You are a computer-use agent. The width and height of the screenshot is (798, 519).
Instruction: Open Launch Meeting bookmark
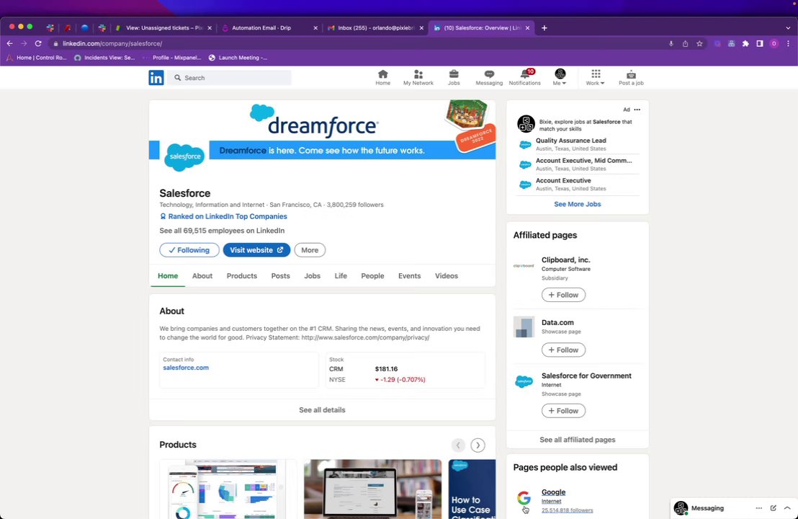238,58
